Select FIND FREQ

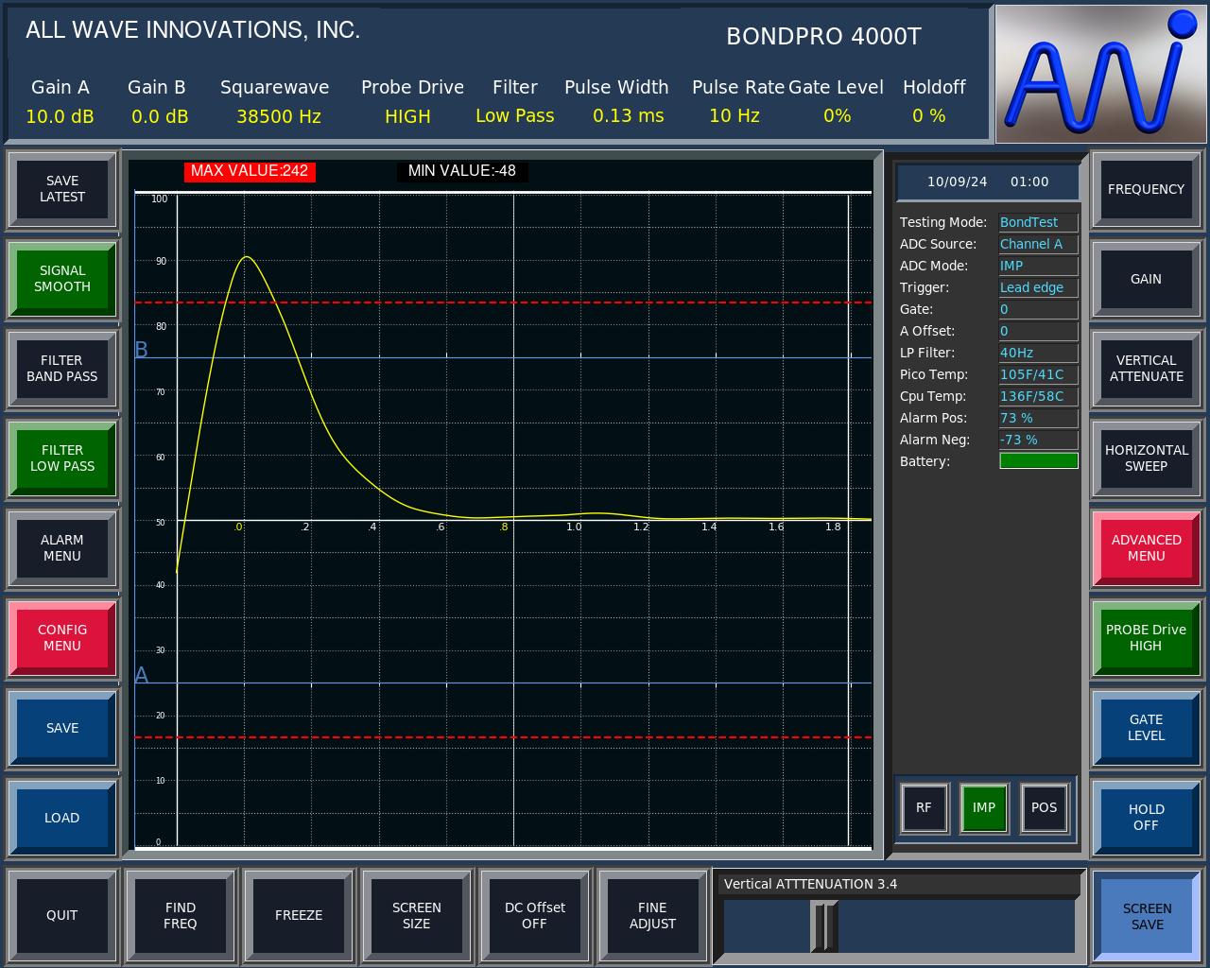181,915
